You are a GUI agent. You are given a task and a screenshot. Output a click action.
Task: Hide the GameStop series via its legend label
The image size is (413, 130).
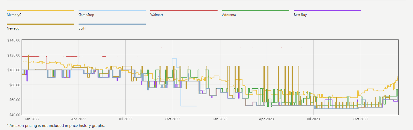pyautogui.click(x=86, y=15)
